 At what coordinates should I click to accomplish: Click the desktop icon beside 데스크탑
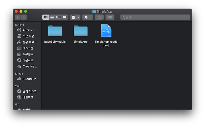[19, 48]
